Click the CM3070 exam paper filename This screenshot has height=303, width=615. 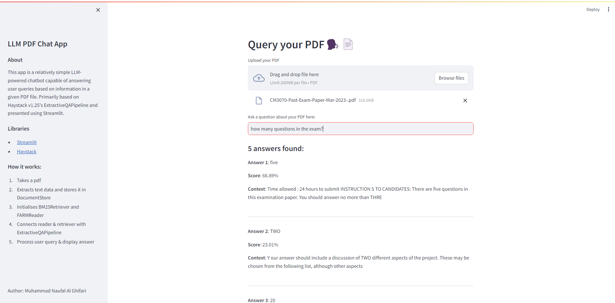313,100
